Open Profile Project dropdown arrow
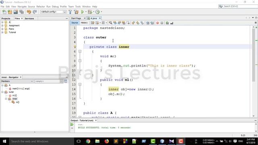This screenshot has width=258, height=145. click(x=101, y=12)
